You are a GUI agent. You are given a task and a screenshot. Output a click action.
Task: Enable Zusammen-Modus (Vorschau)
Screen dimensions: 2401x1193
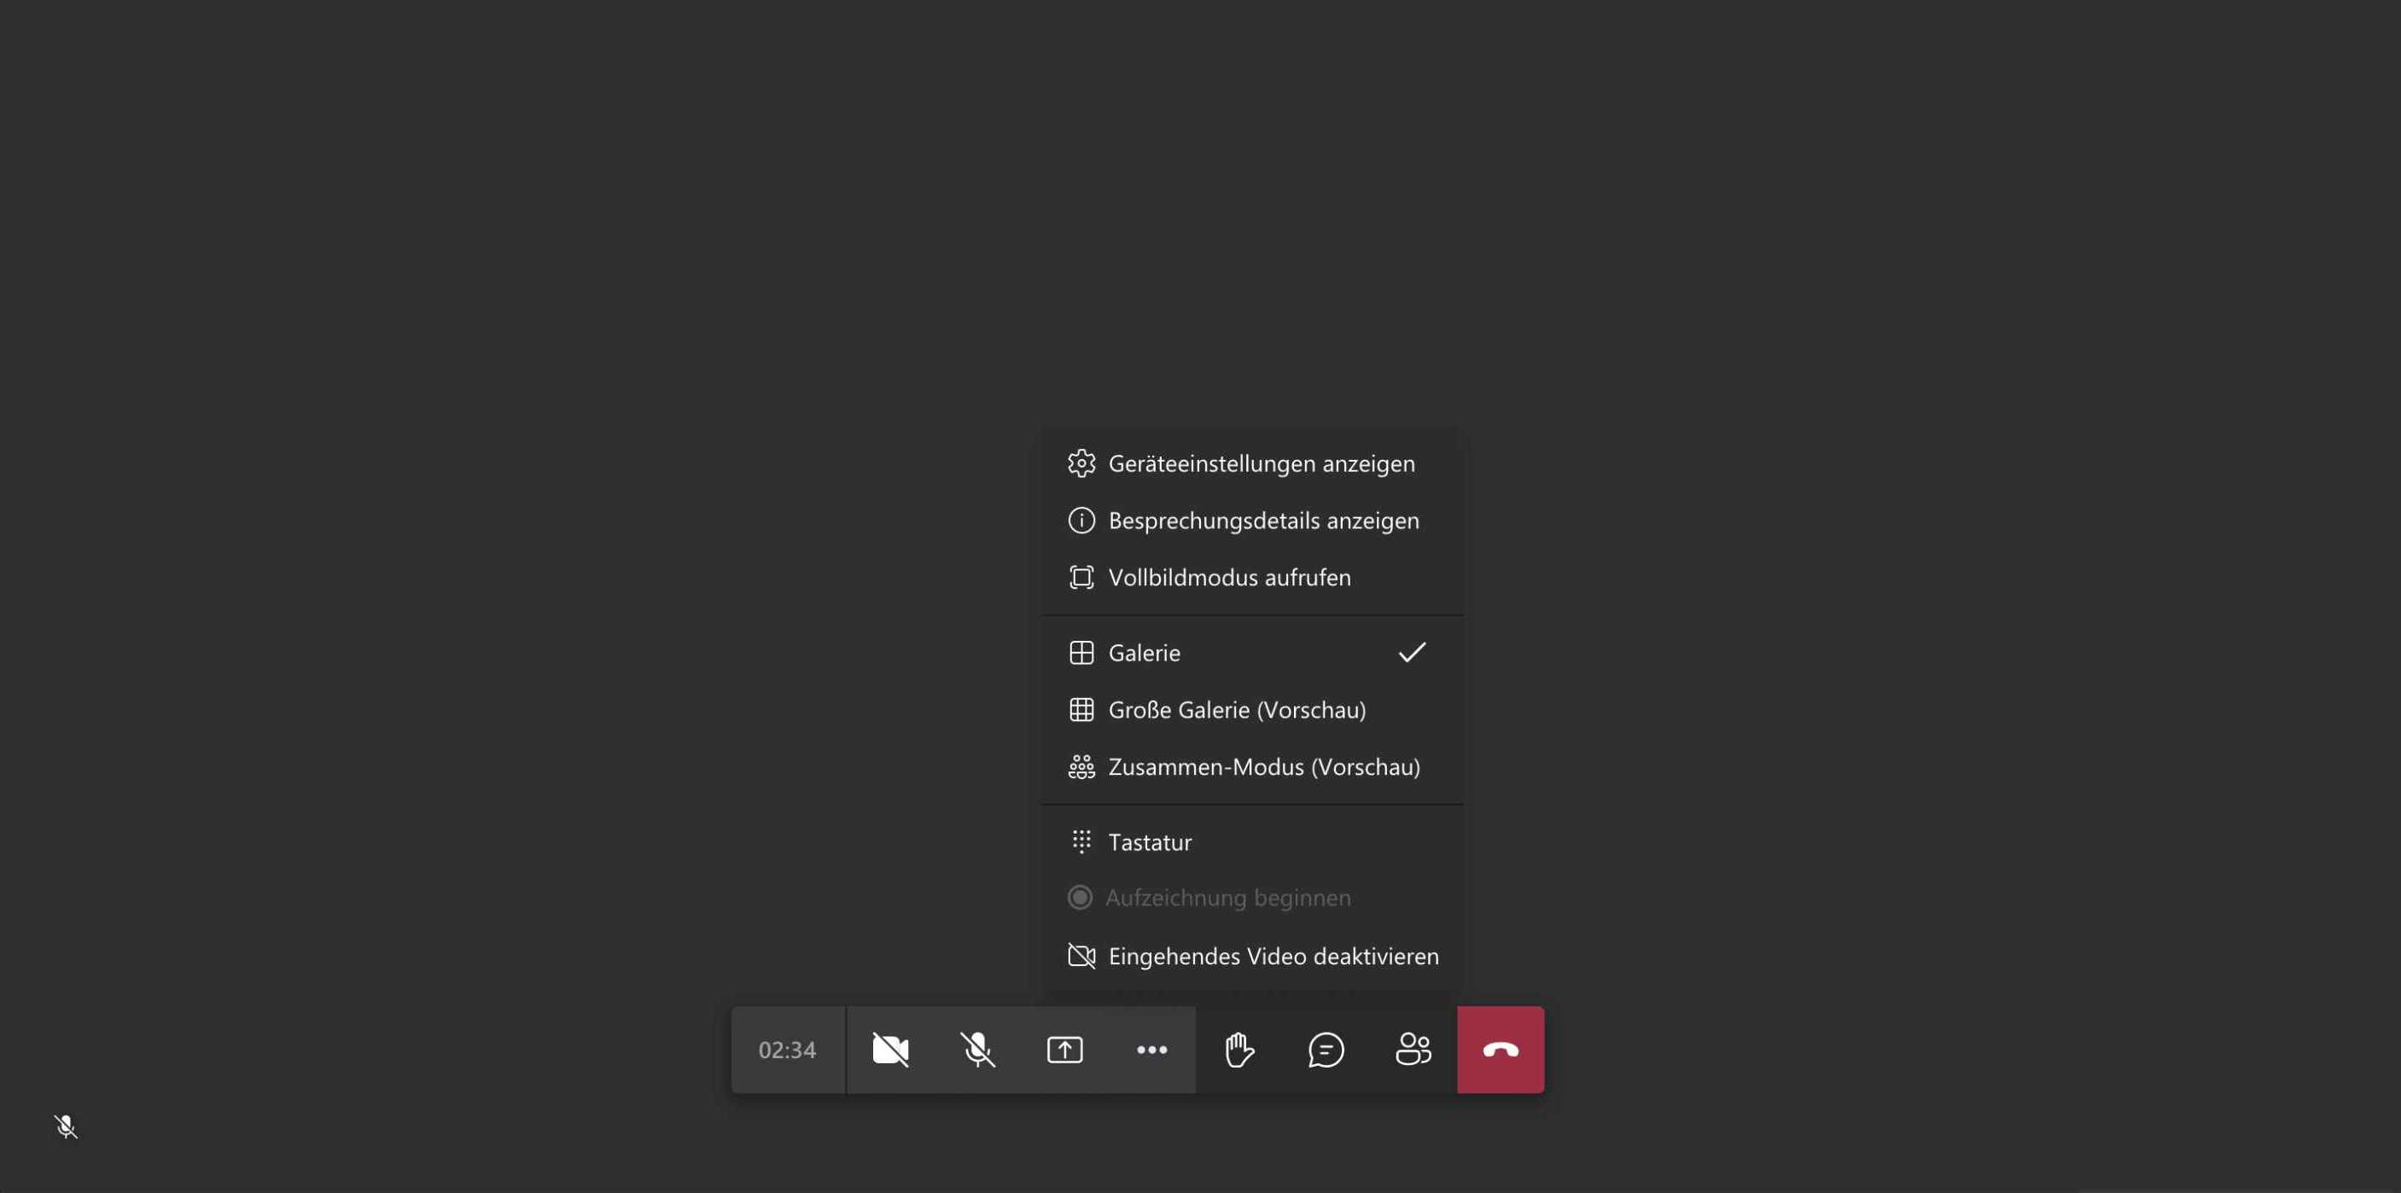coord(1252,766)
